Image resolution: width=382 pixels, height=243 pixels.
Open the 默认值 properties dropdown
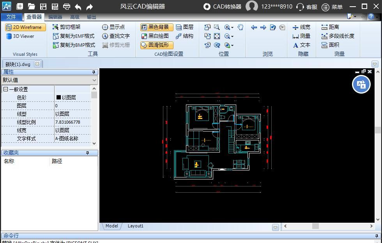49,80
